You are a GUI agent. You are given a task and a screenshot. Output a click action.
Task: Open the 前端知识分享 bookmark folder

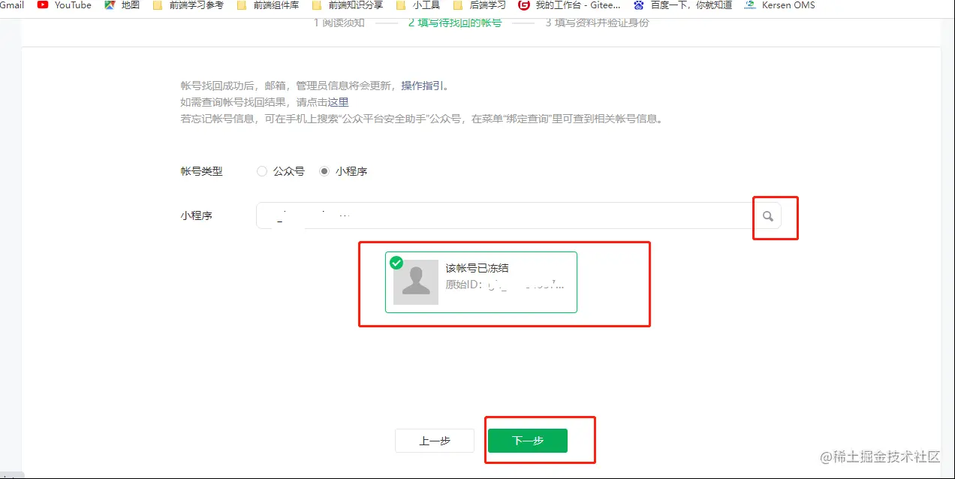(347, 5)
